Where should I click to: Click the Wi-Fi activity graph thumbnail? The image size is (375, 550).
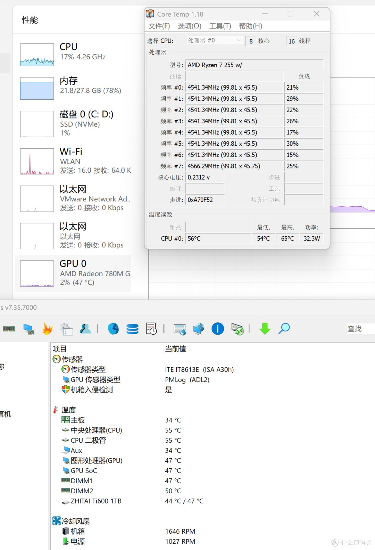(37, 161)
